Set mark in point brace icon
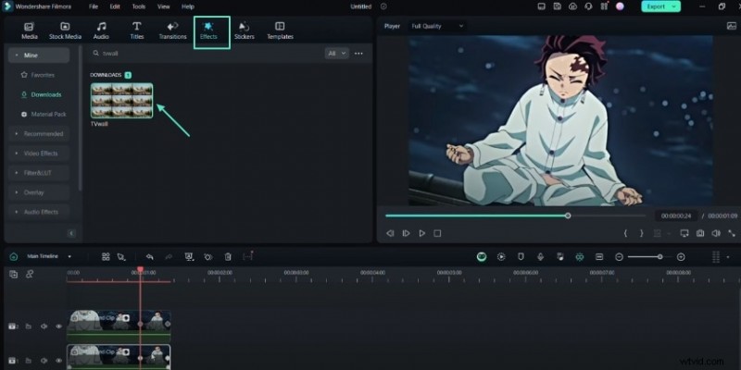This screenshot has height=370, width=741. point(625,233)
